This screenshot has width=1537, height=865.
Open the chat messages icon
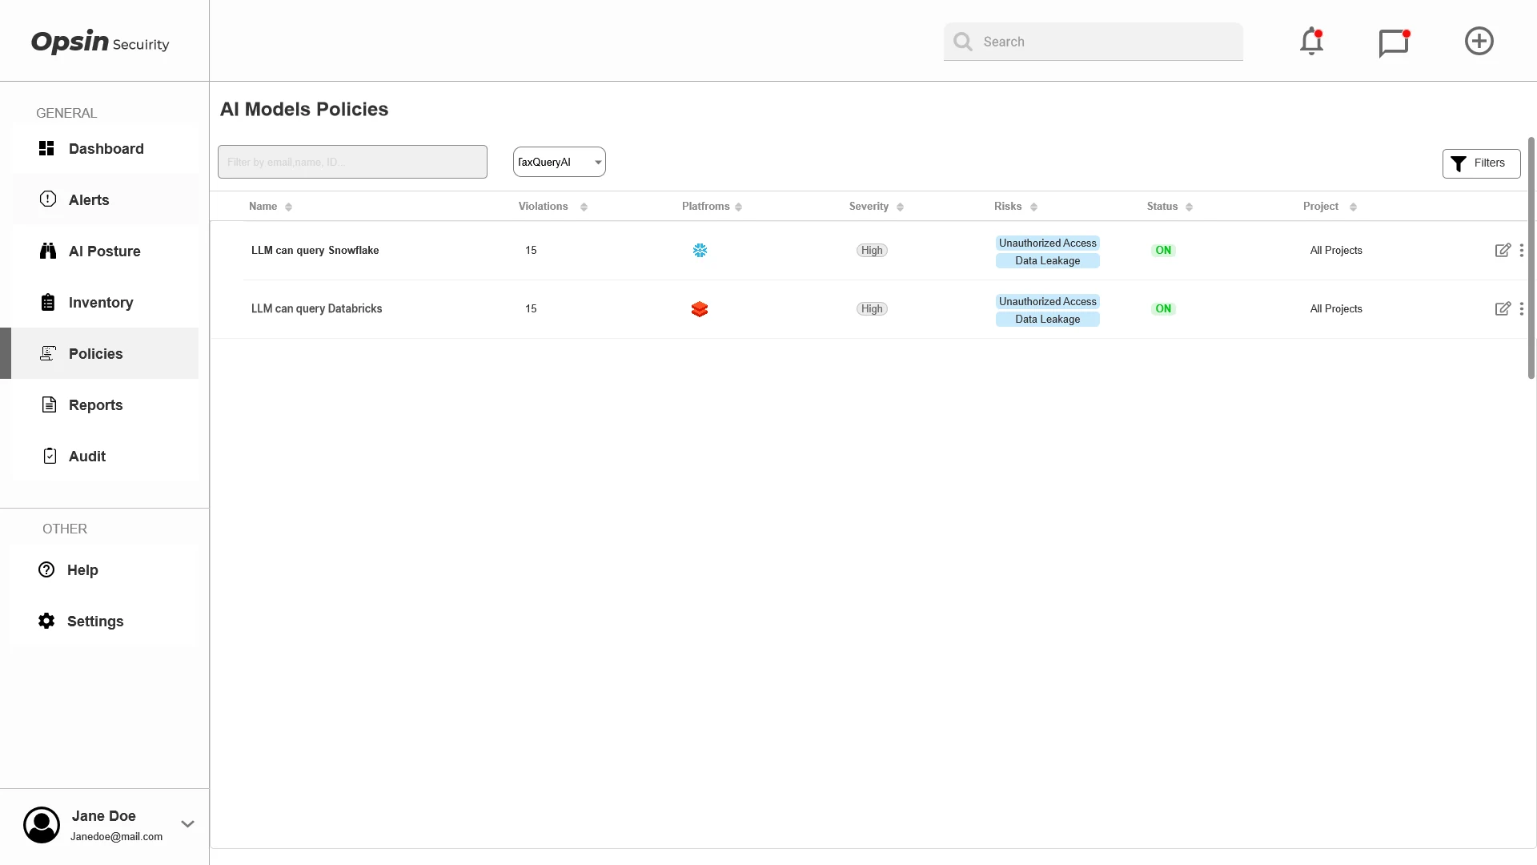click(x=1394, y=42)
